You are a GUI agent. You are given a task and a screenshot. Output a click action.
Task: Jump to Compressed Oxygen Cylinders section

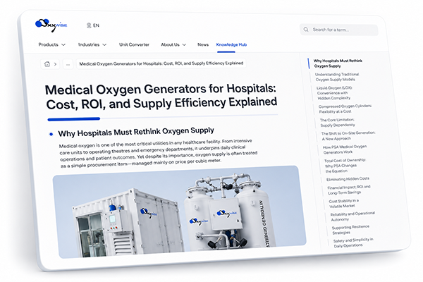tap(345, 109)
